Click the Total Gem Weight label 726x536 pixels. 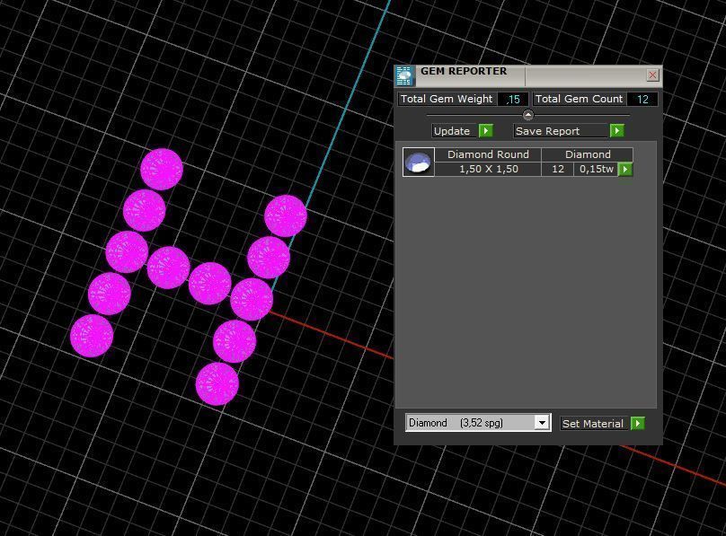pyautogui.click(x=447, y=100)
